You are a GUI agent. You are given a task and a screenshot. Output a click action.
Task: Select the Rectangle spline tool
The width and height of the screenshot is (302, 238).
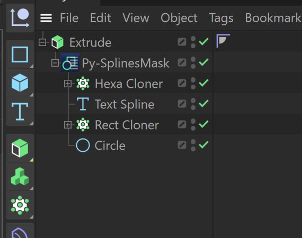point(20,54)
